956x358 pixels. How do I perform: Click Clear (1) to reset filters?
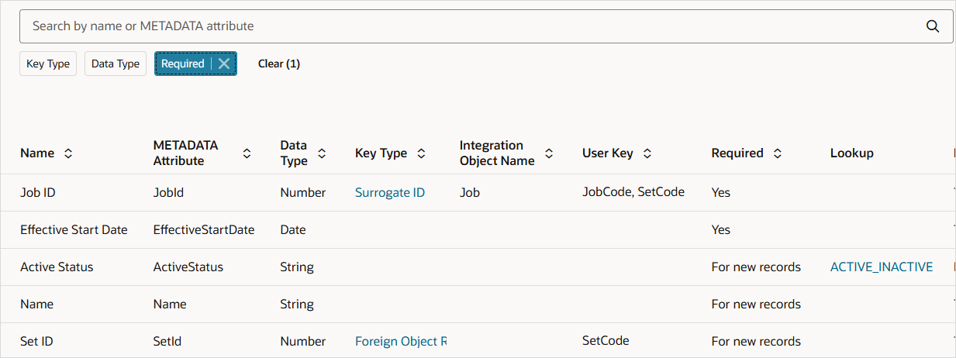pyautogui.click(x=279, y=64)
